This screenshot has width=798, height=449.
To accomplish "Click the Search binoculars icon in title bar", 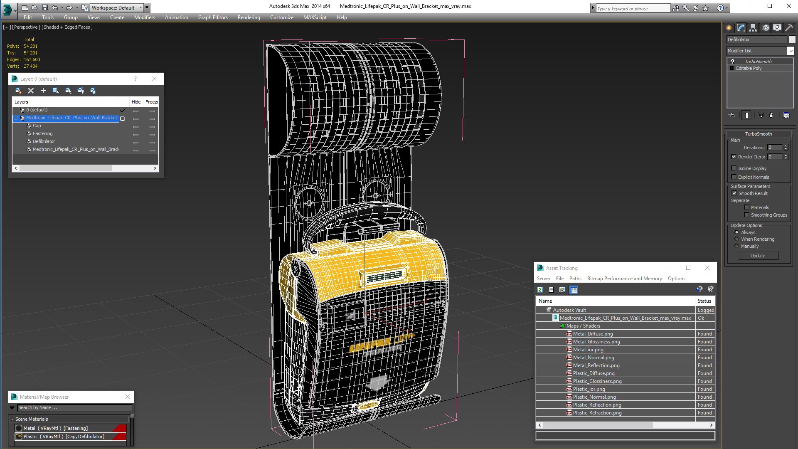I will coord(676,8).
